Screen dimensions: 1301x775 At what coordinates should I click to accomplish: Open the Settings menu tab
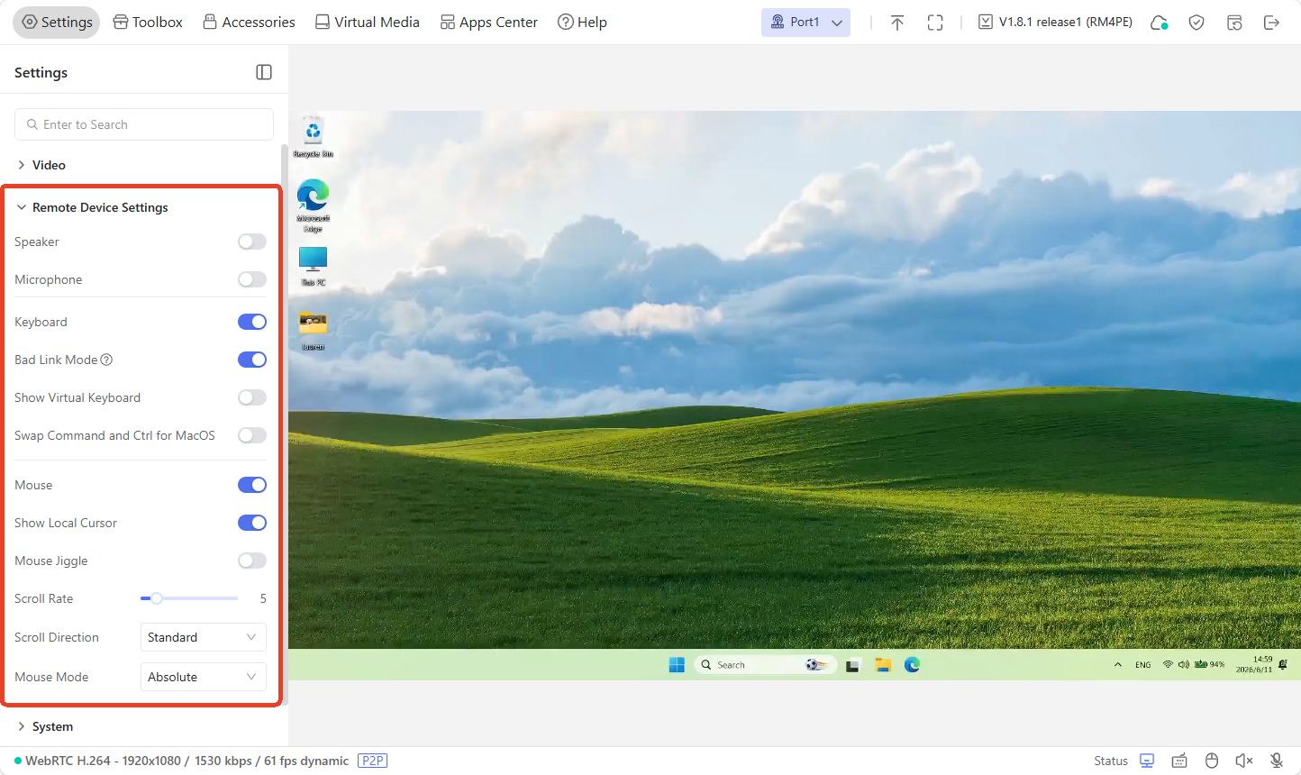[x=57, y=22]
